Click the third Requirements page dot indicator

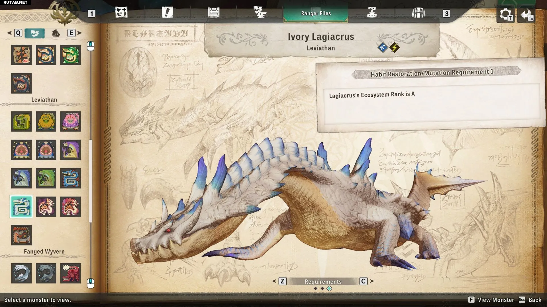tap(329, 289)
